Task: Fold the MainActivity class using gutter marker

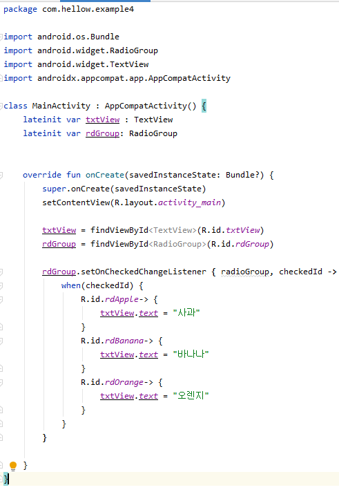Action: point(1,106)
